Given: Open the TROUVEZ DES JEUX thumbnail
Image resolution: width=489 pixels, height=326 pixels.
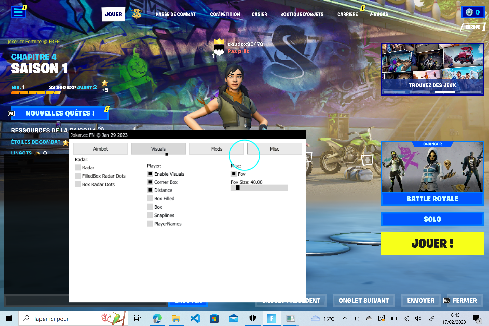Looking at the screenshot, I should 432,69.
